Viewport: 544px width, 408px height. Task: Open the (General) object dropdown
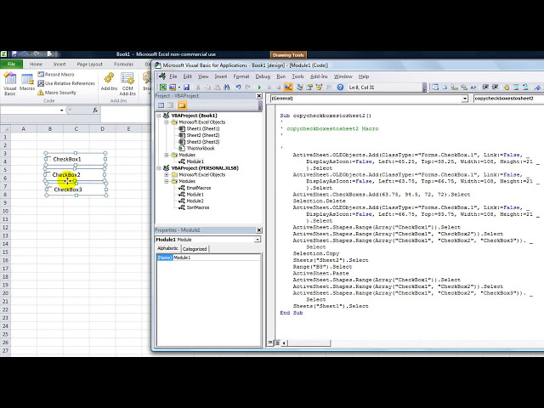464,99
